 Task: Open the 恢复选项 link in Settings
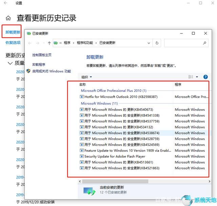(13, 42)
